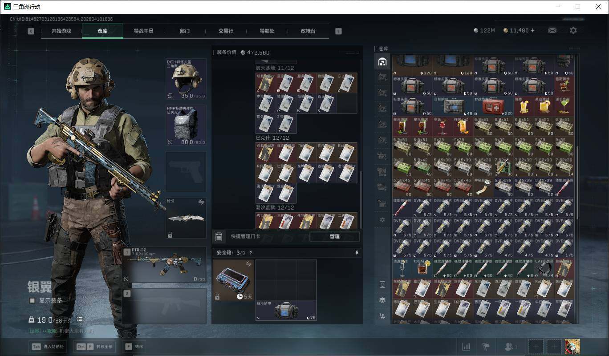
Task: Click the F 转移 button
Action: coord(134,347)
